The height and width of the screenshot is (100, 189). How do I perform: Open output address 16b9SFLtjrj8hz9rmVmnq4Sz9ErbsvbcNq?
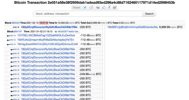coord(132,27)
